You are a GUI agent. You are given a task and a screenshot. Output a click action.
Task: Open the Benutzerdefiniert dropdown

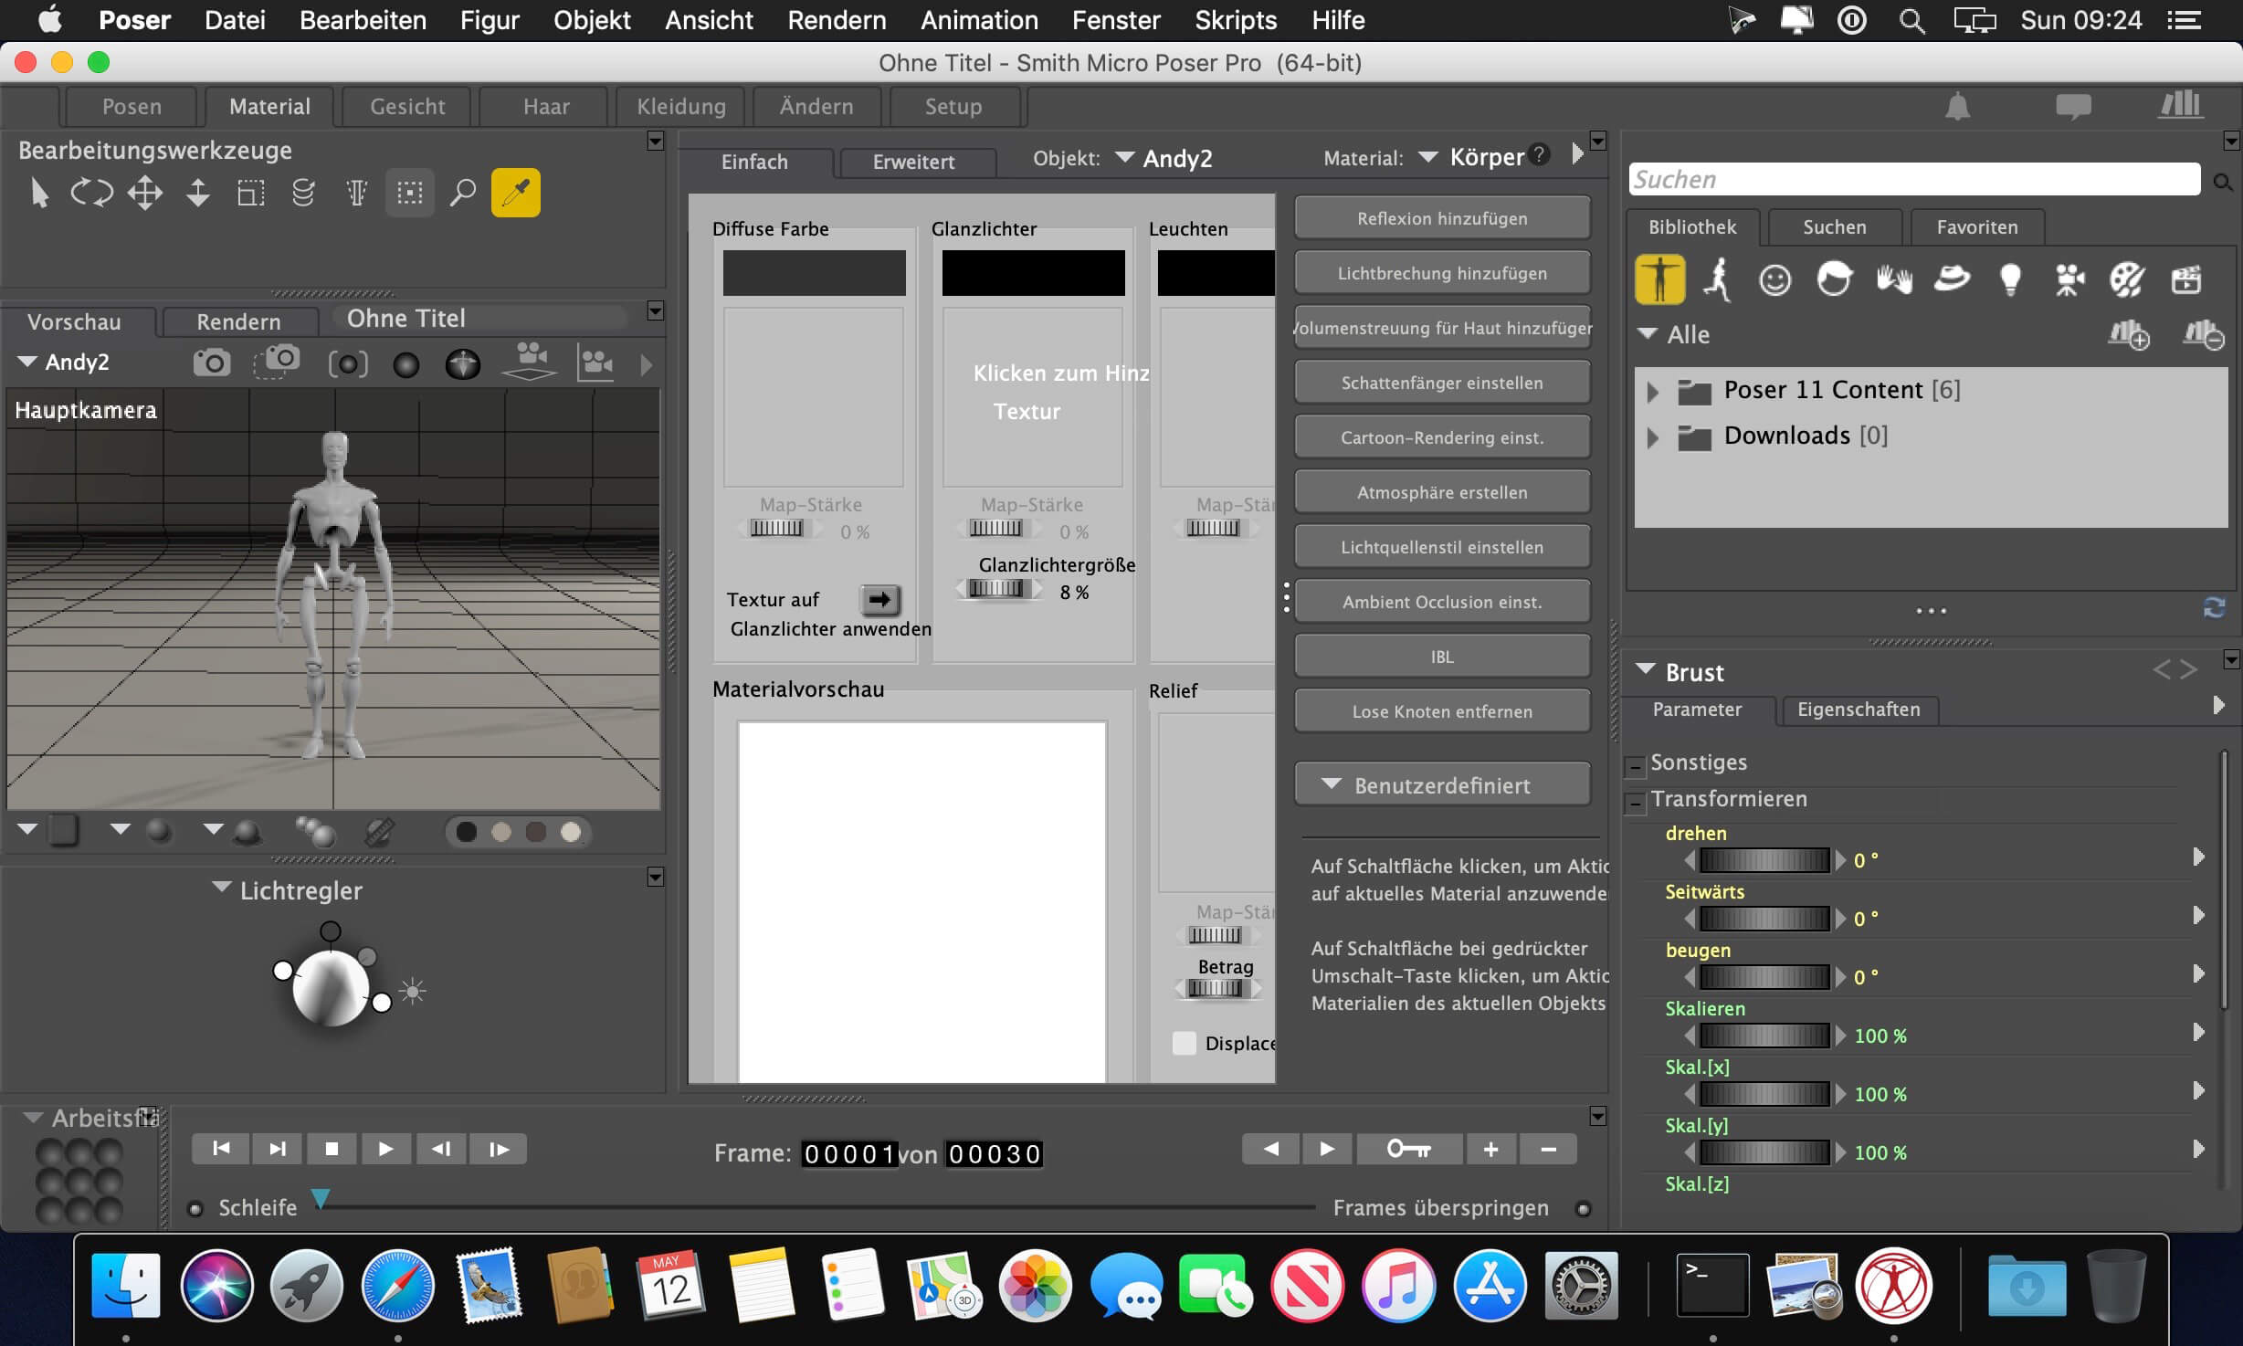[1441, 785]
